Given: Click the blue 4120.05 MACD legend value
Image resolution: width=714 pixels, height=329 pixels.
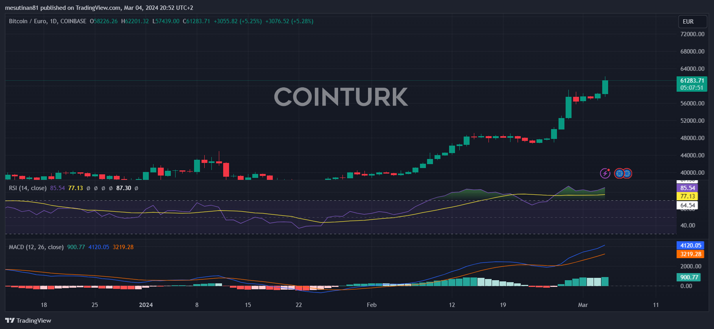Looking at the screenshot, I should point(99,247).
